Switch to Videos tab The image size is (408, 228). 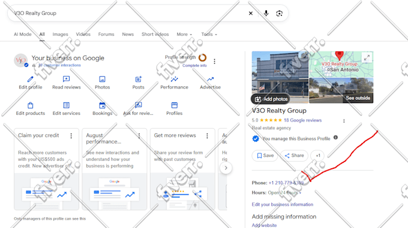tap(83, 34)
